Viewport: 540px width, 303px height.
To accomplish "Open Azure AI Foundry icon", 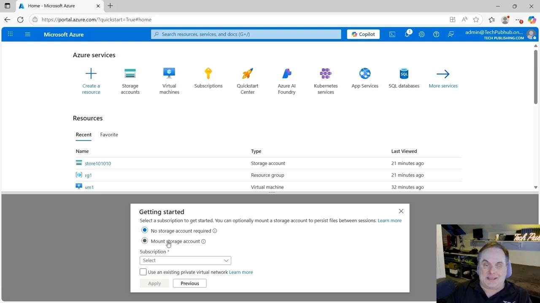I will (x=287, y=74).
